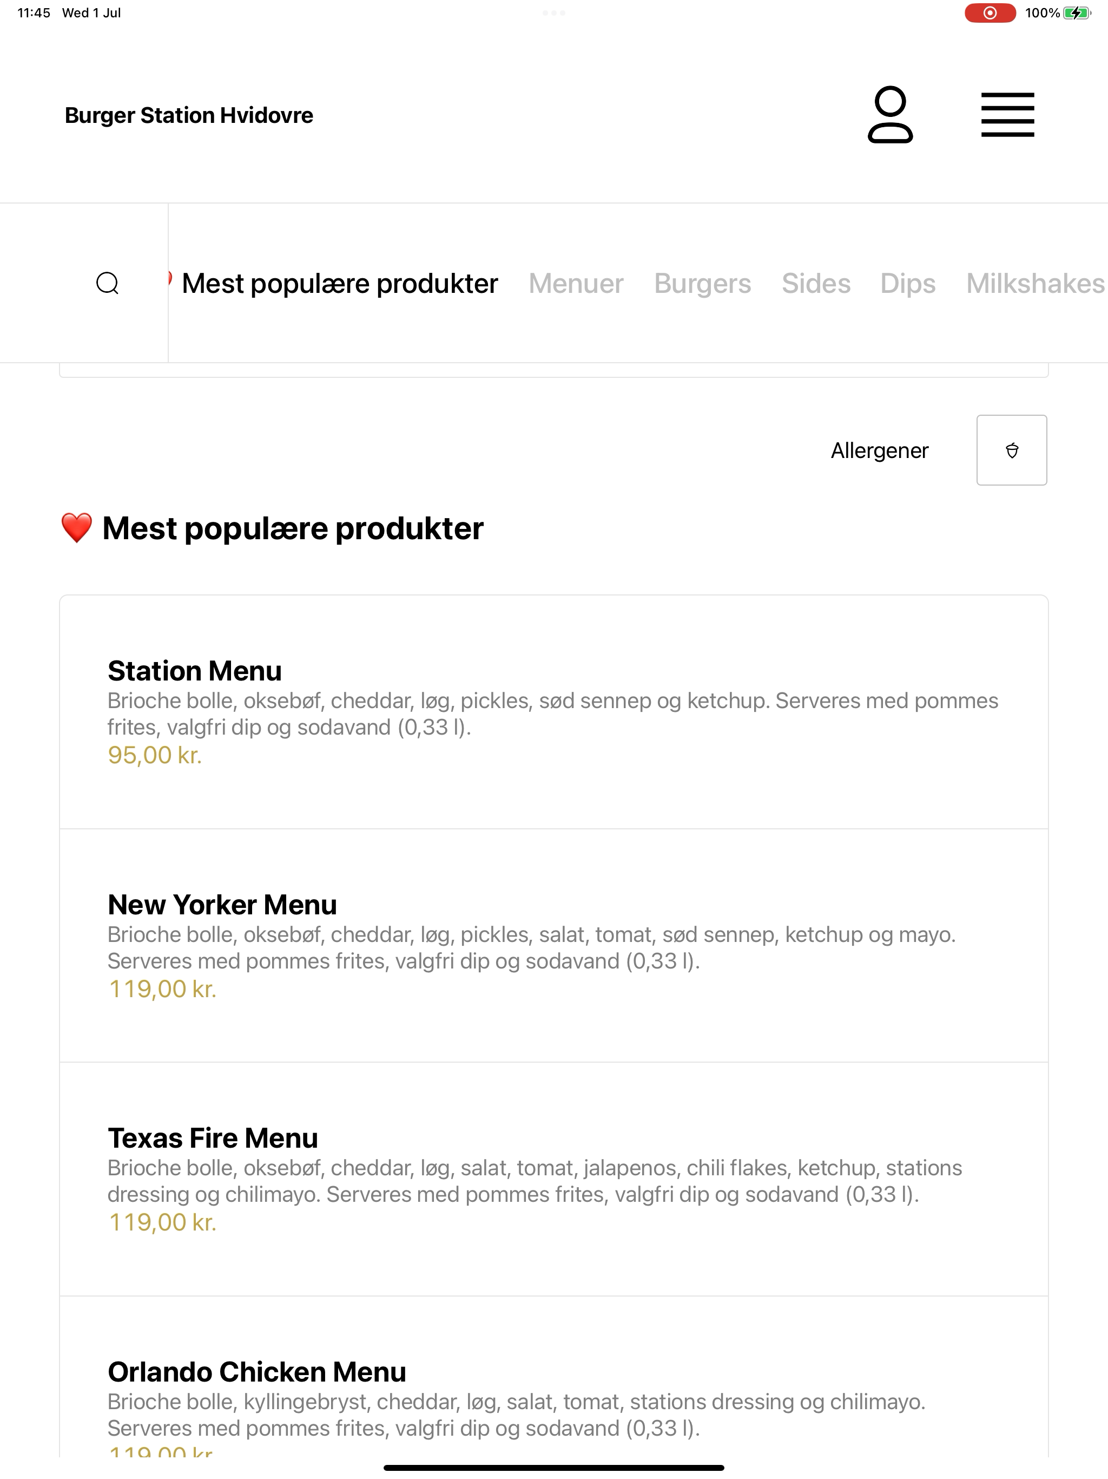The image size is (1108, 1479).
Task: Open the hamburger menu icon
Action: (1007, 115)
